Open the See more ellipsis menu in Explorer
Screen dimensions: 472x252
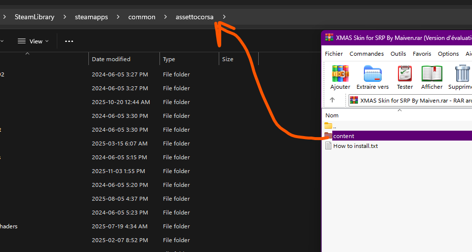click(69, 41)
